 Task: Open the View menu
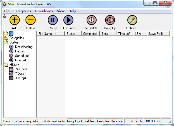(x=61, y=11)
